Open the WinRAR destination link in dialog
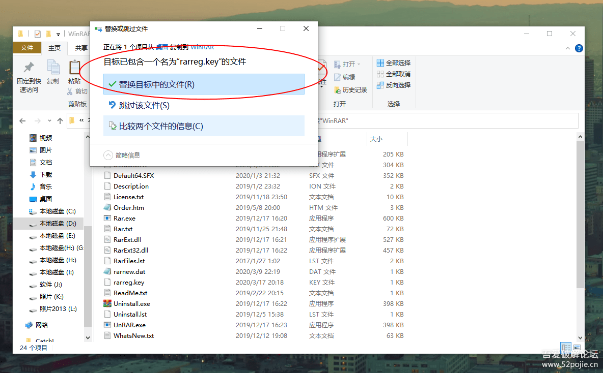This screenshot has height=373, width=603. (202, 47)
